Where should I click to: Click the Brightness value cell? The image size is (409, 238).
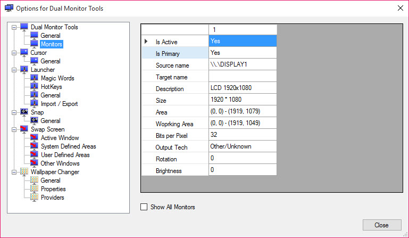pyautogui.click(x=243, y=170)
